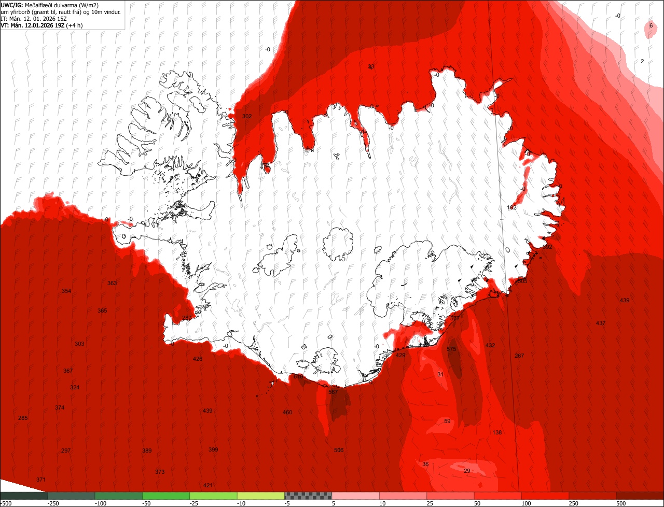Click the value 506 south of Iceland
This screenshot has height=507, width=664.
click(339, 450)
